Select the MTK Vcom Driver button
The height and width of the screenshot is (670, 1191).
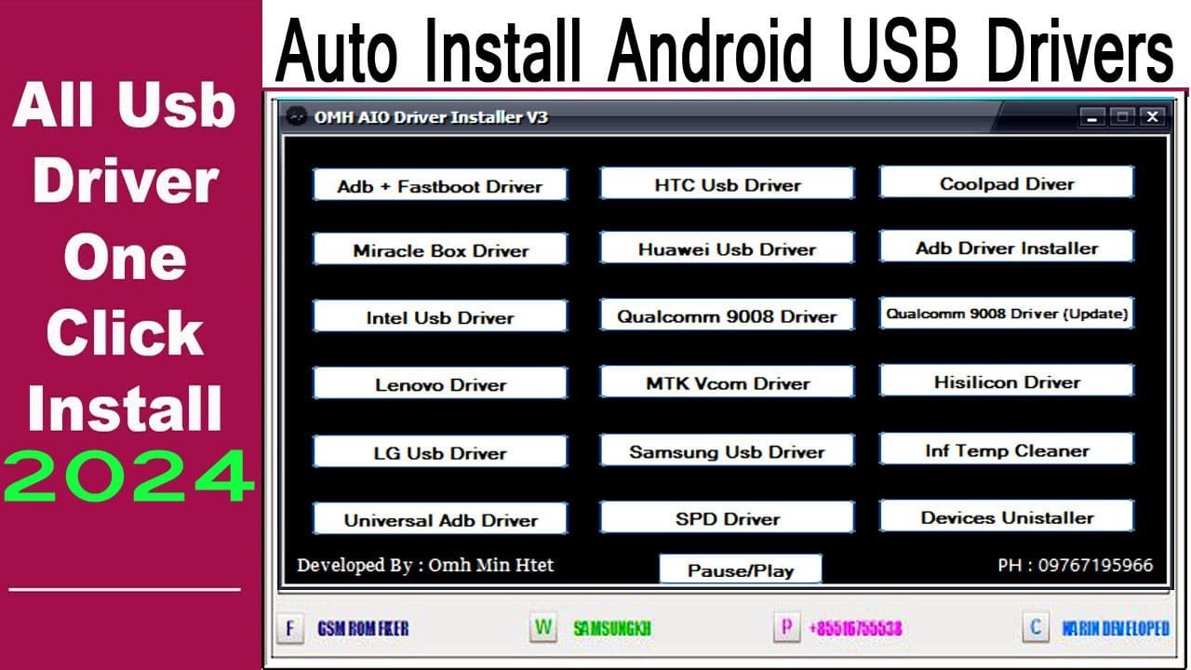[727, 382]
